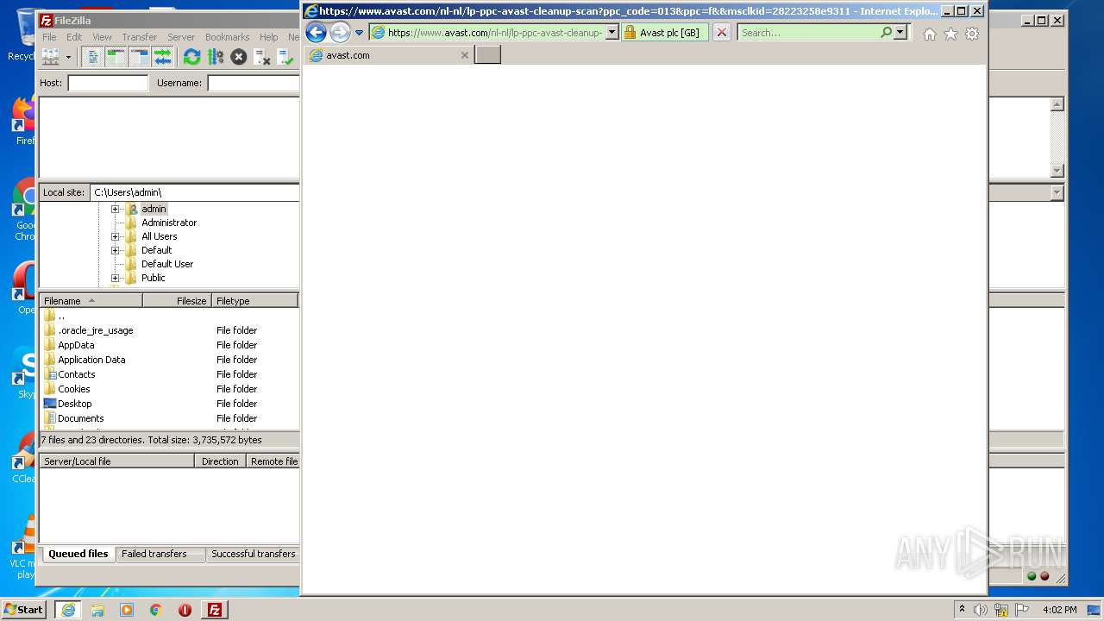Open FileZilla File menu
The width and height of the screenshot is (1104, 621).
pos(50,37)
